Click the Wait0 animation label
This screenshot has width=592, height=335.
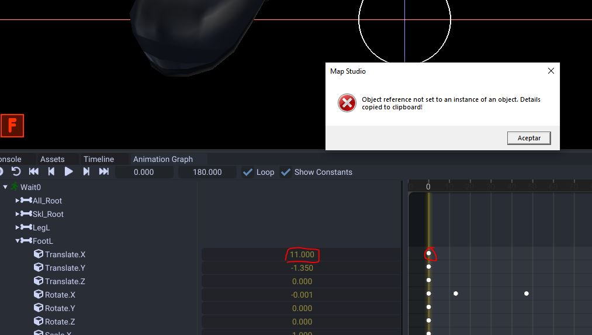coord(30,187)
